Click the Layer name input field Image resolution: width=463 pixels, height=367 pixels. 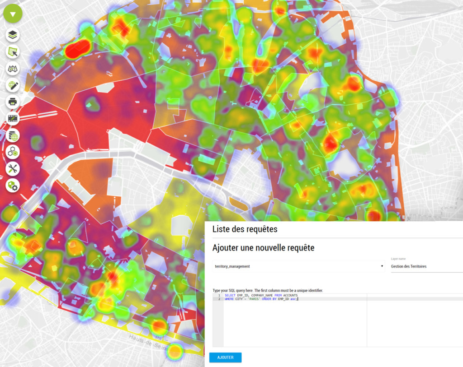pos(426,266)
